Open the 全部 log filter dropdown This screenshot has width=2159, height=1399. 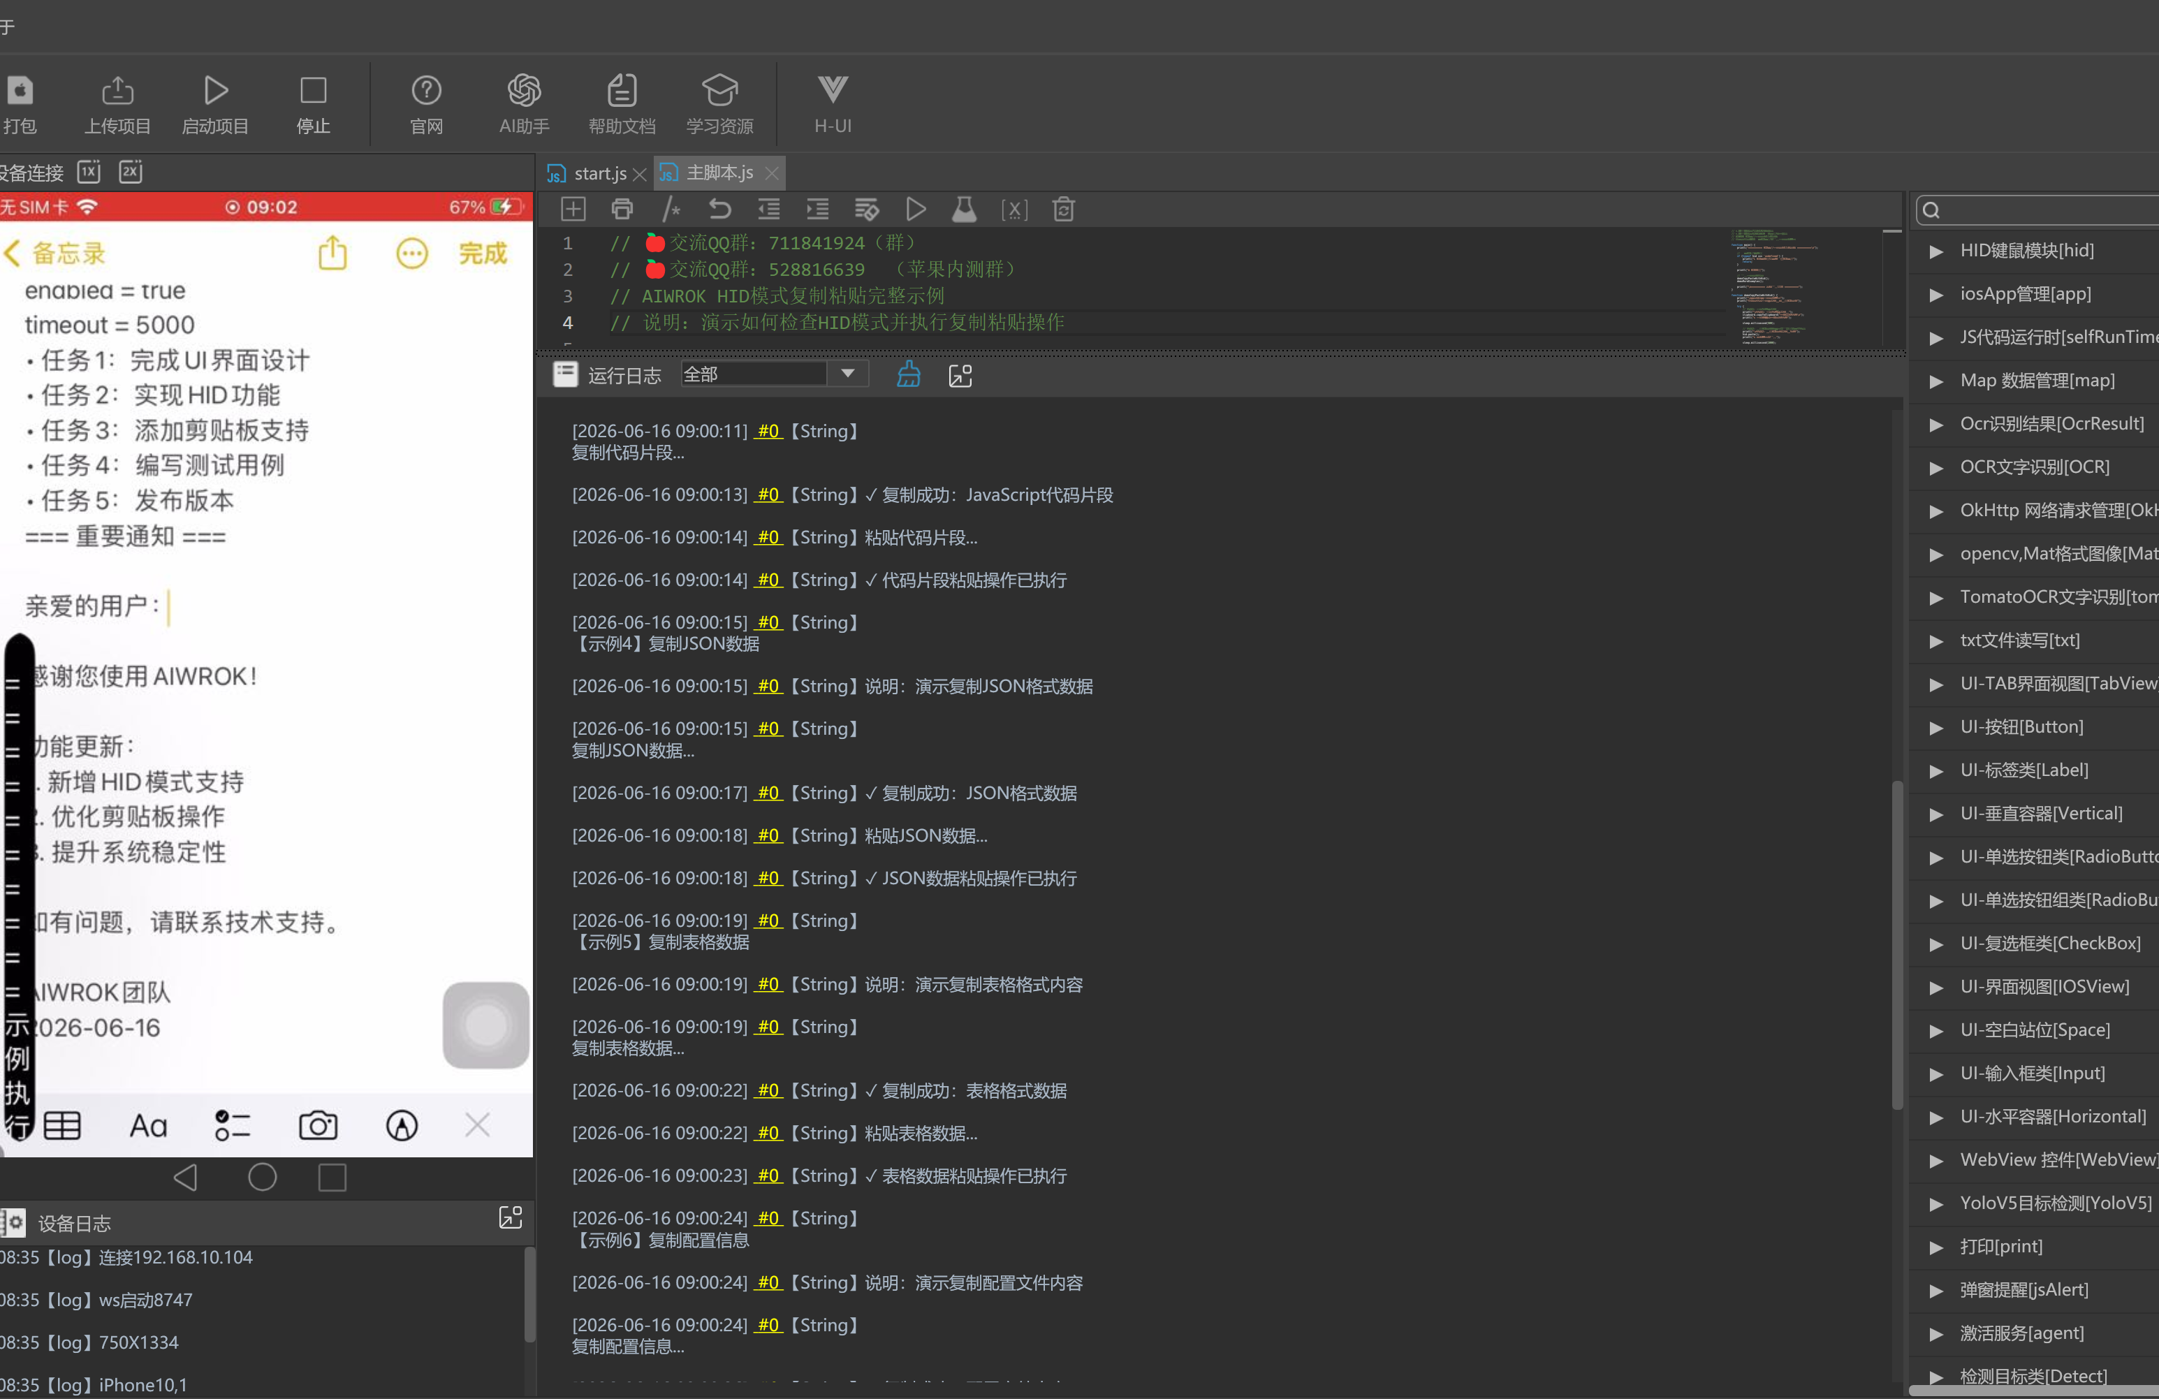pos(774,374)
